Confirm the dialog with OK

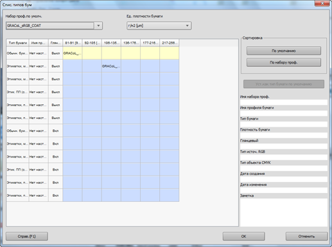click(x=243, y=236)
